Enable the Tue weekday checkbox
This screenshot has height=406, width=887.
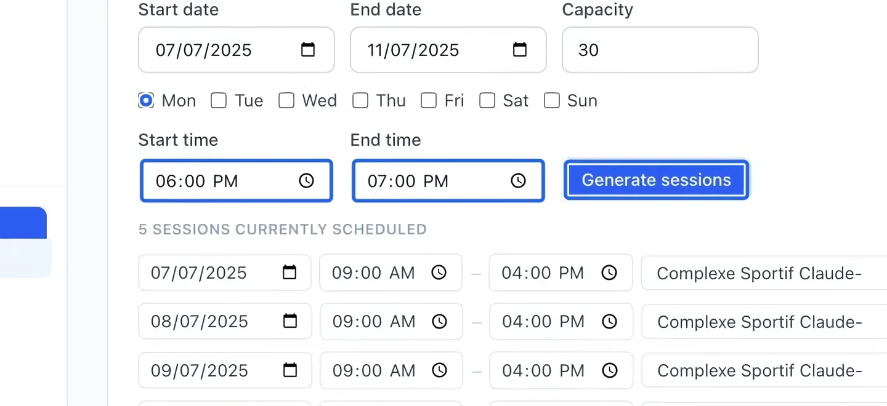(x=219, y=100)
